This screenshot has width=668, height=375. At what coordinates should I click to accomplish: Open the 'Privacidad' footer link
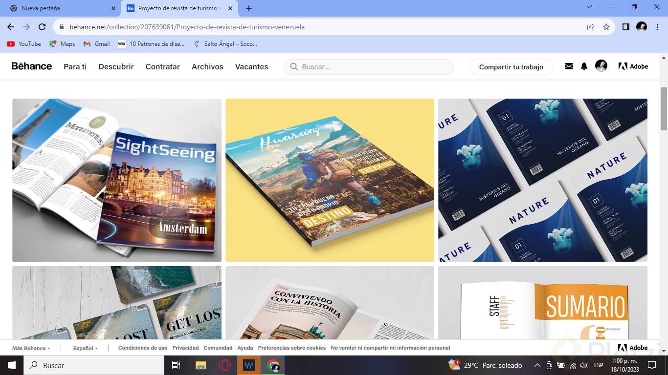[185, 348]
